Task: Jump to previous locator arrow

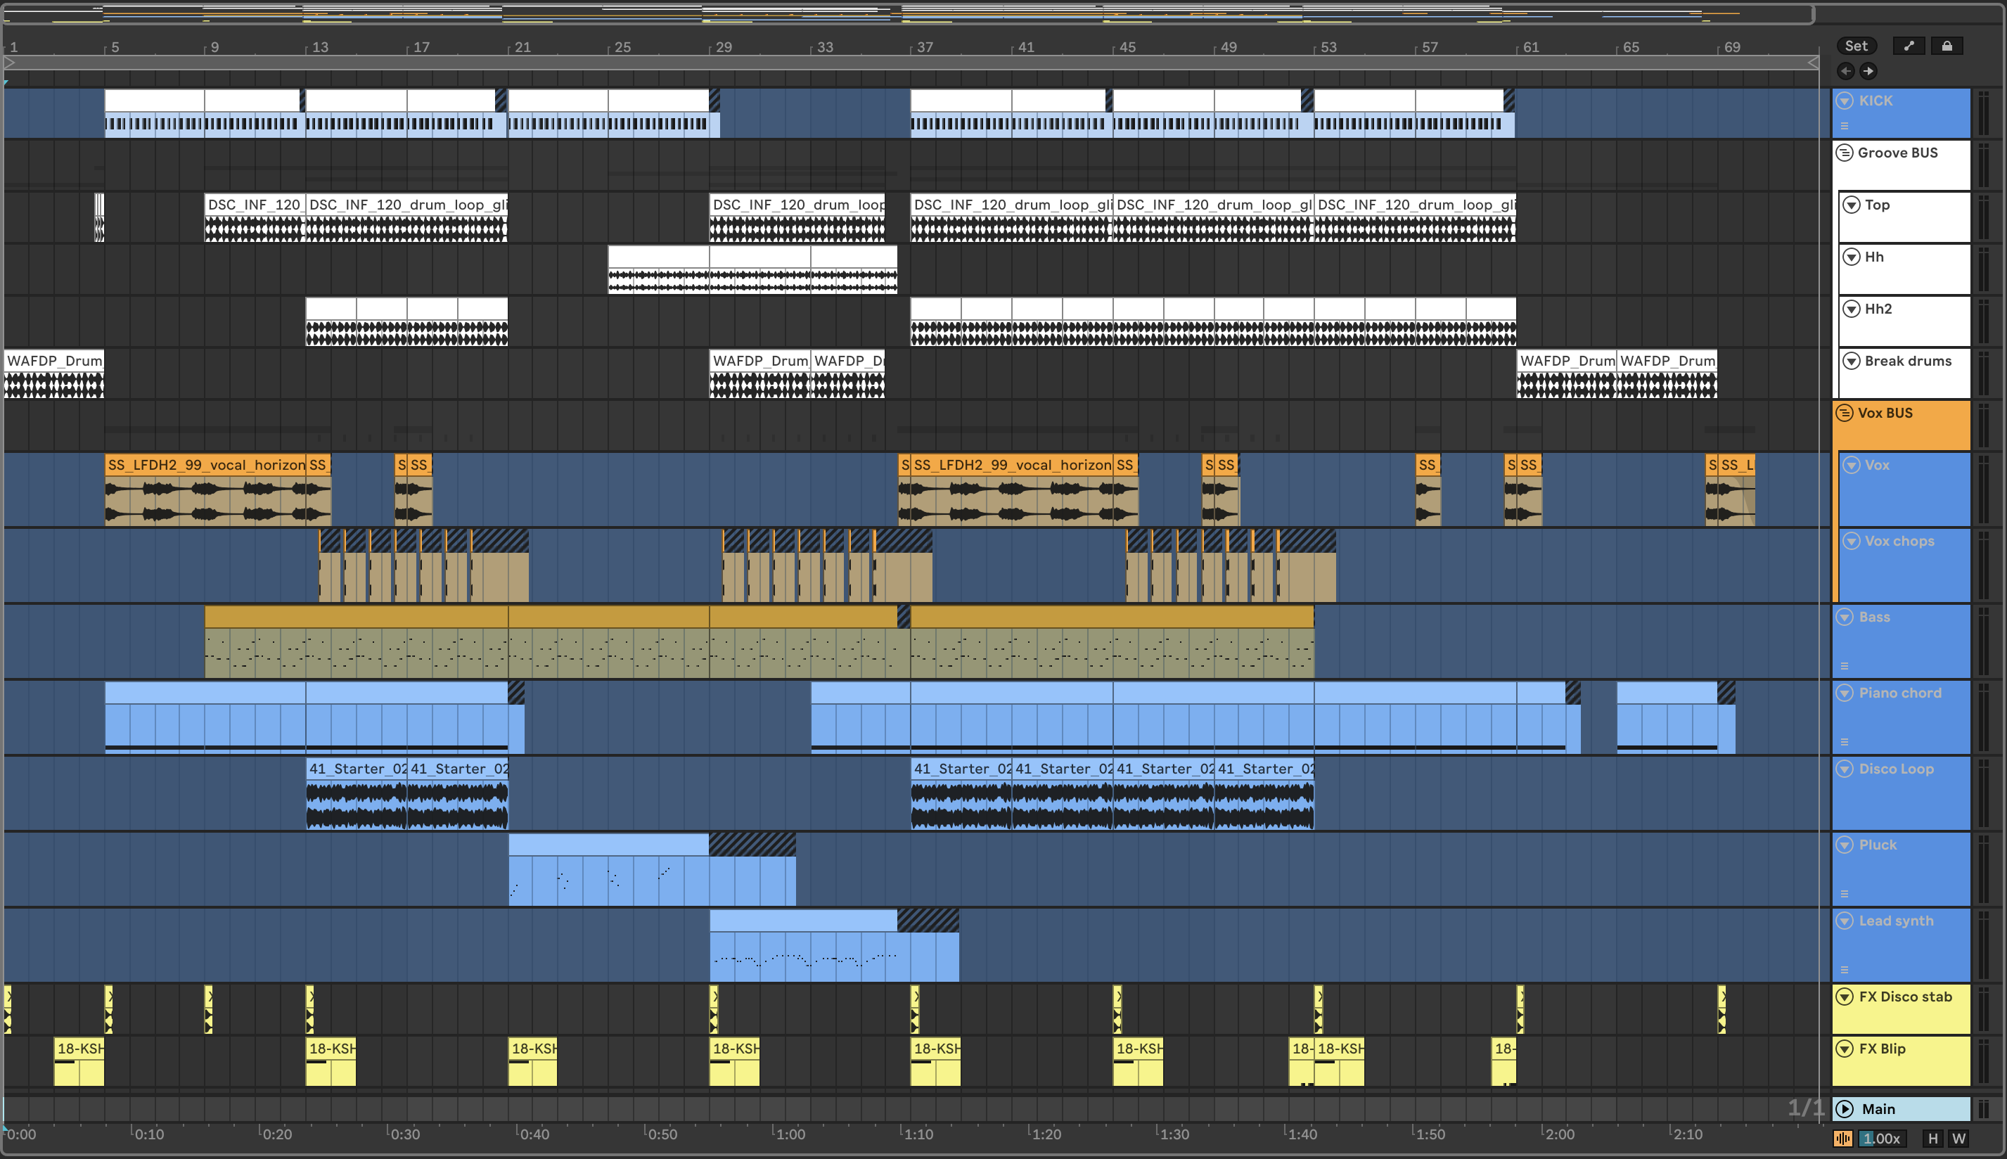Action: pyautogui.click(x=1845, y=72)
